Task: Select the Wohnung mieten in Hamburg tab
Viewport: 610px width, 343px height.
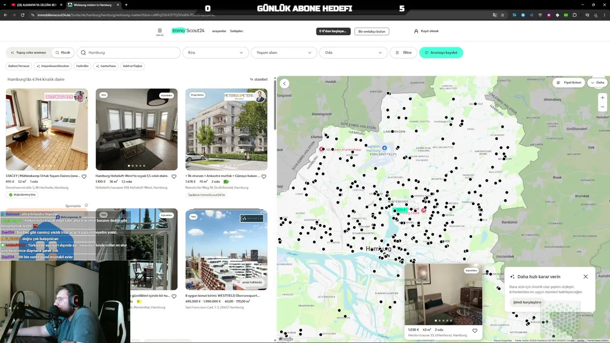Action: point(93,5)
